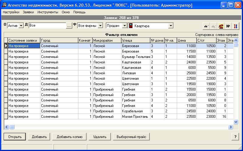Click the vertical scrollbar down arrow
This screenshot has width=243, height=151.
236,122
